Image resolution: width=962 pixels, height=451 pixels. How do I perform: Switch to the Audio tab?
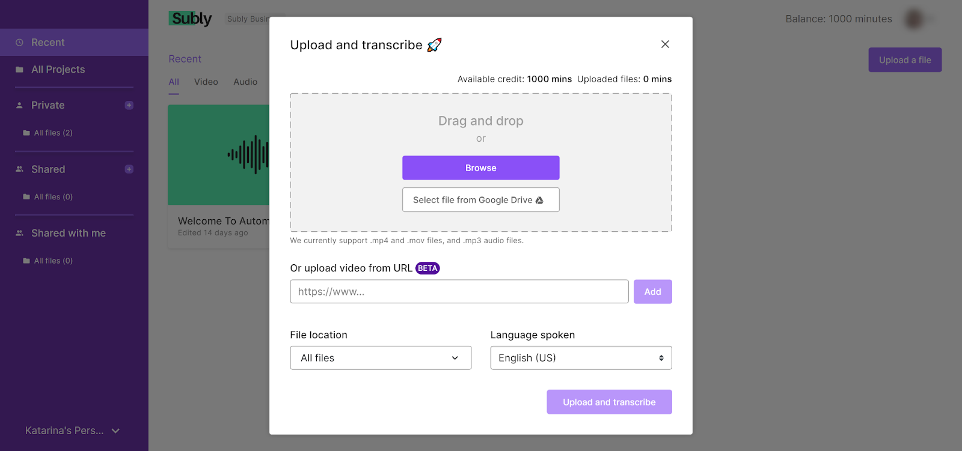[245, 82]
